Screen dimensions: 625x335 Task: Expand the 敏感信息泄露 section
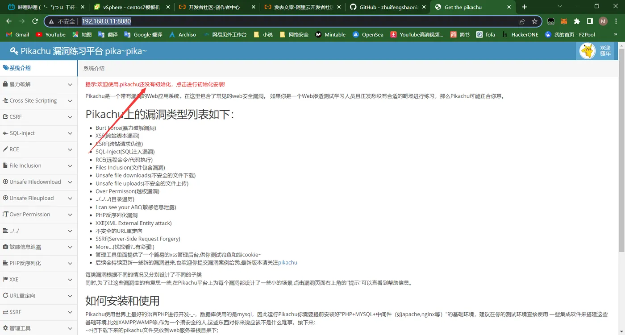[38, 247]
